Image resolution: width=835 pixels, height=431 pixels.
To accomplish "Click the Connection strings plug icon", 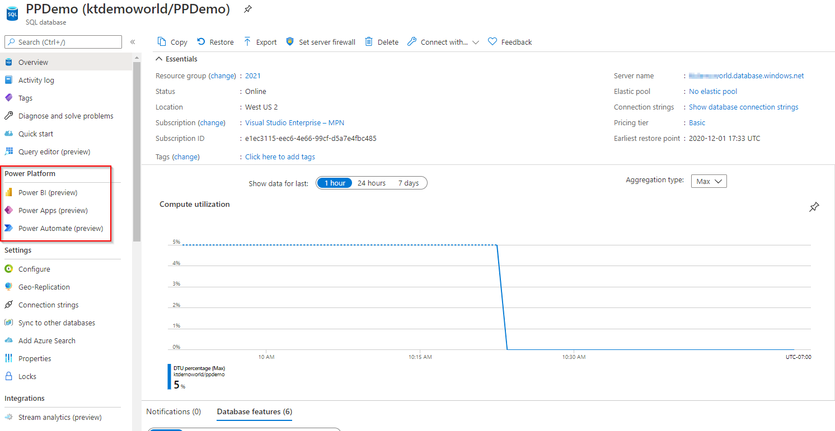I will click(x=8, y=305).
